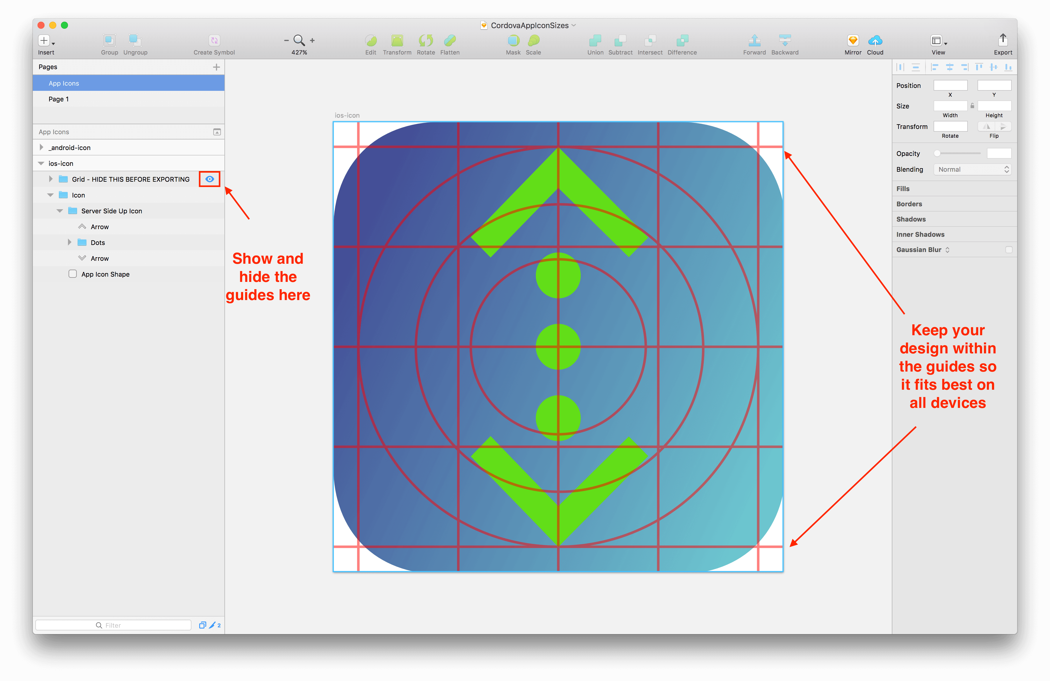Image resolution: width=1050 pixels, height=681 pixels.
Task: Select the Create Symbol tool
Action: (214, 40)
